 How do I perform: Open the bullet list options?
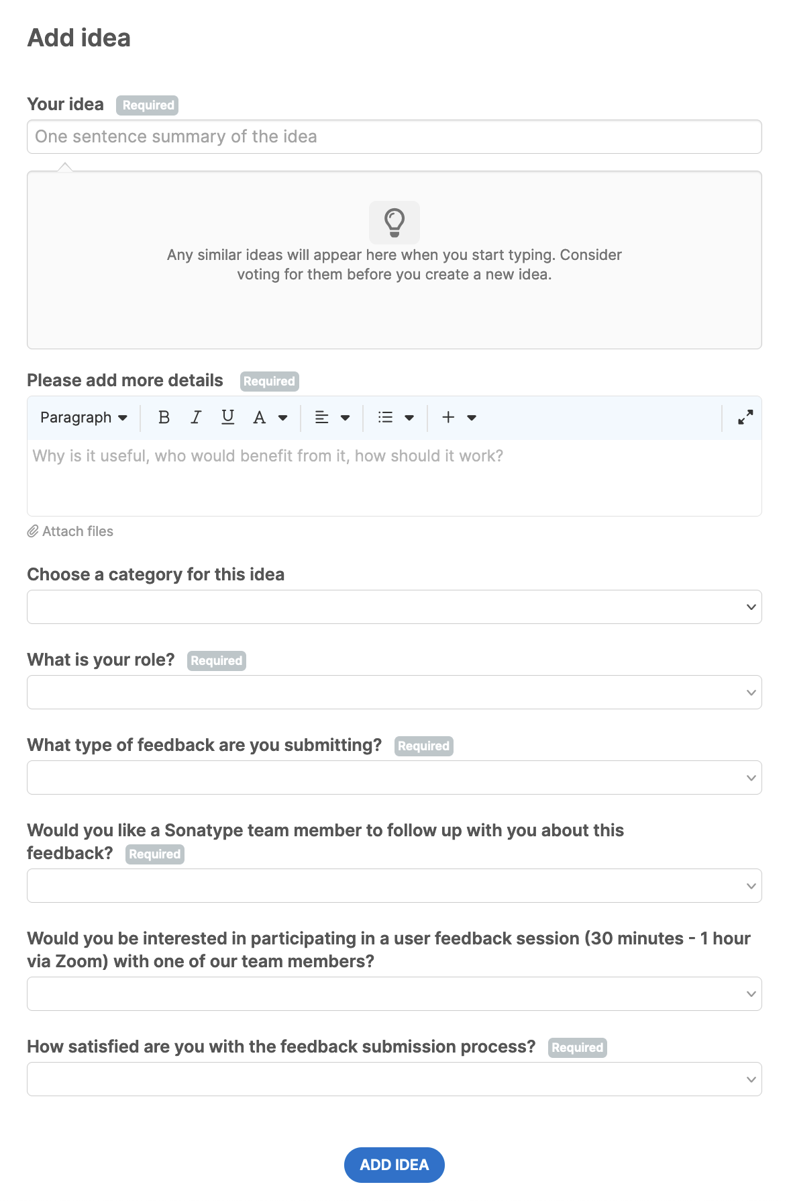396,418
